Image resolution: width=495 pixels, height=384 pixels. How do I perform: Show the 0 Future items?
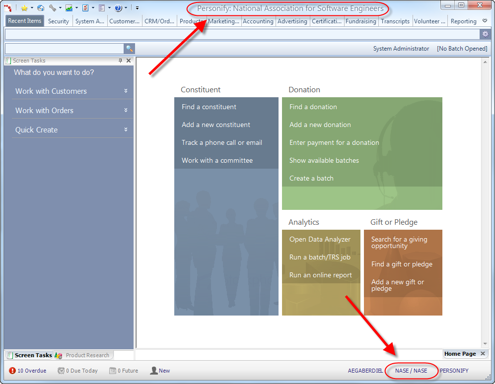click(x=124, y=371)
